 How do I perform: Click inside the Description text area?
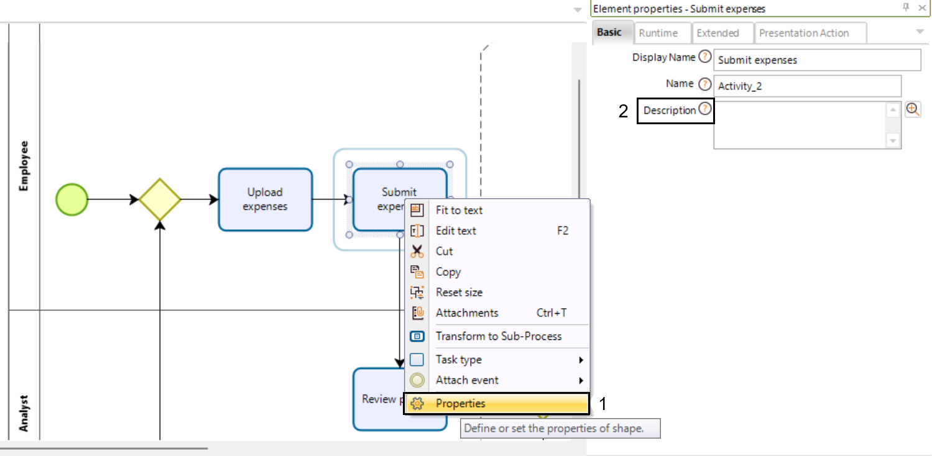800,125
